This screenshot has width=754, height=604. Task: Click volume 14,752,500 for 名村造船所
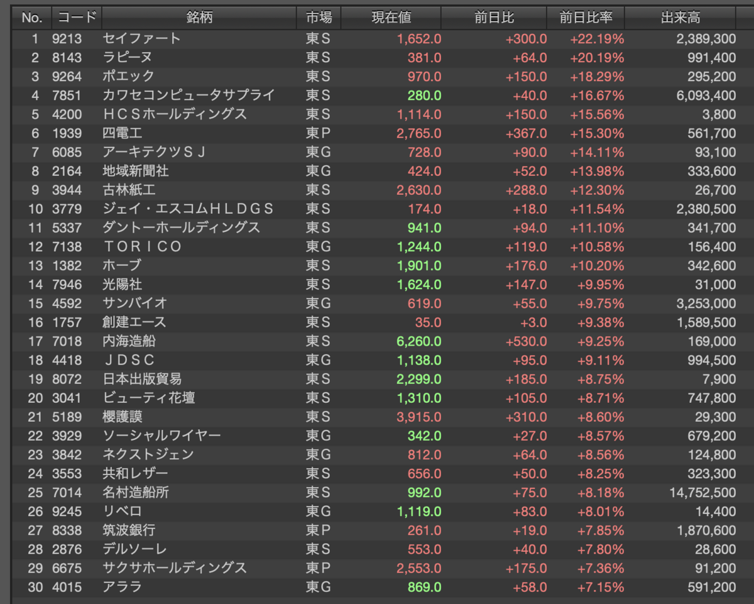(x=703, y=492)
